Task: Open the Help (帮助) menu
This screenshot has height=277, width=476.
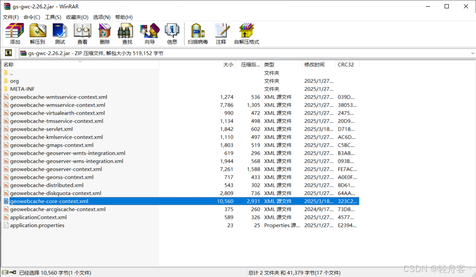Action: [x=124, y=17]
